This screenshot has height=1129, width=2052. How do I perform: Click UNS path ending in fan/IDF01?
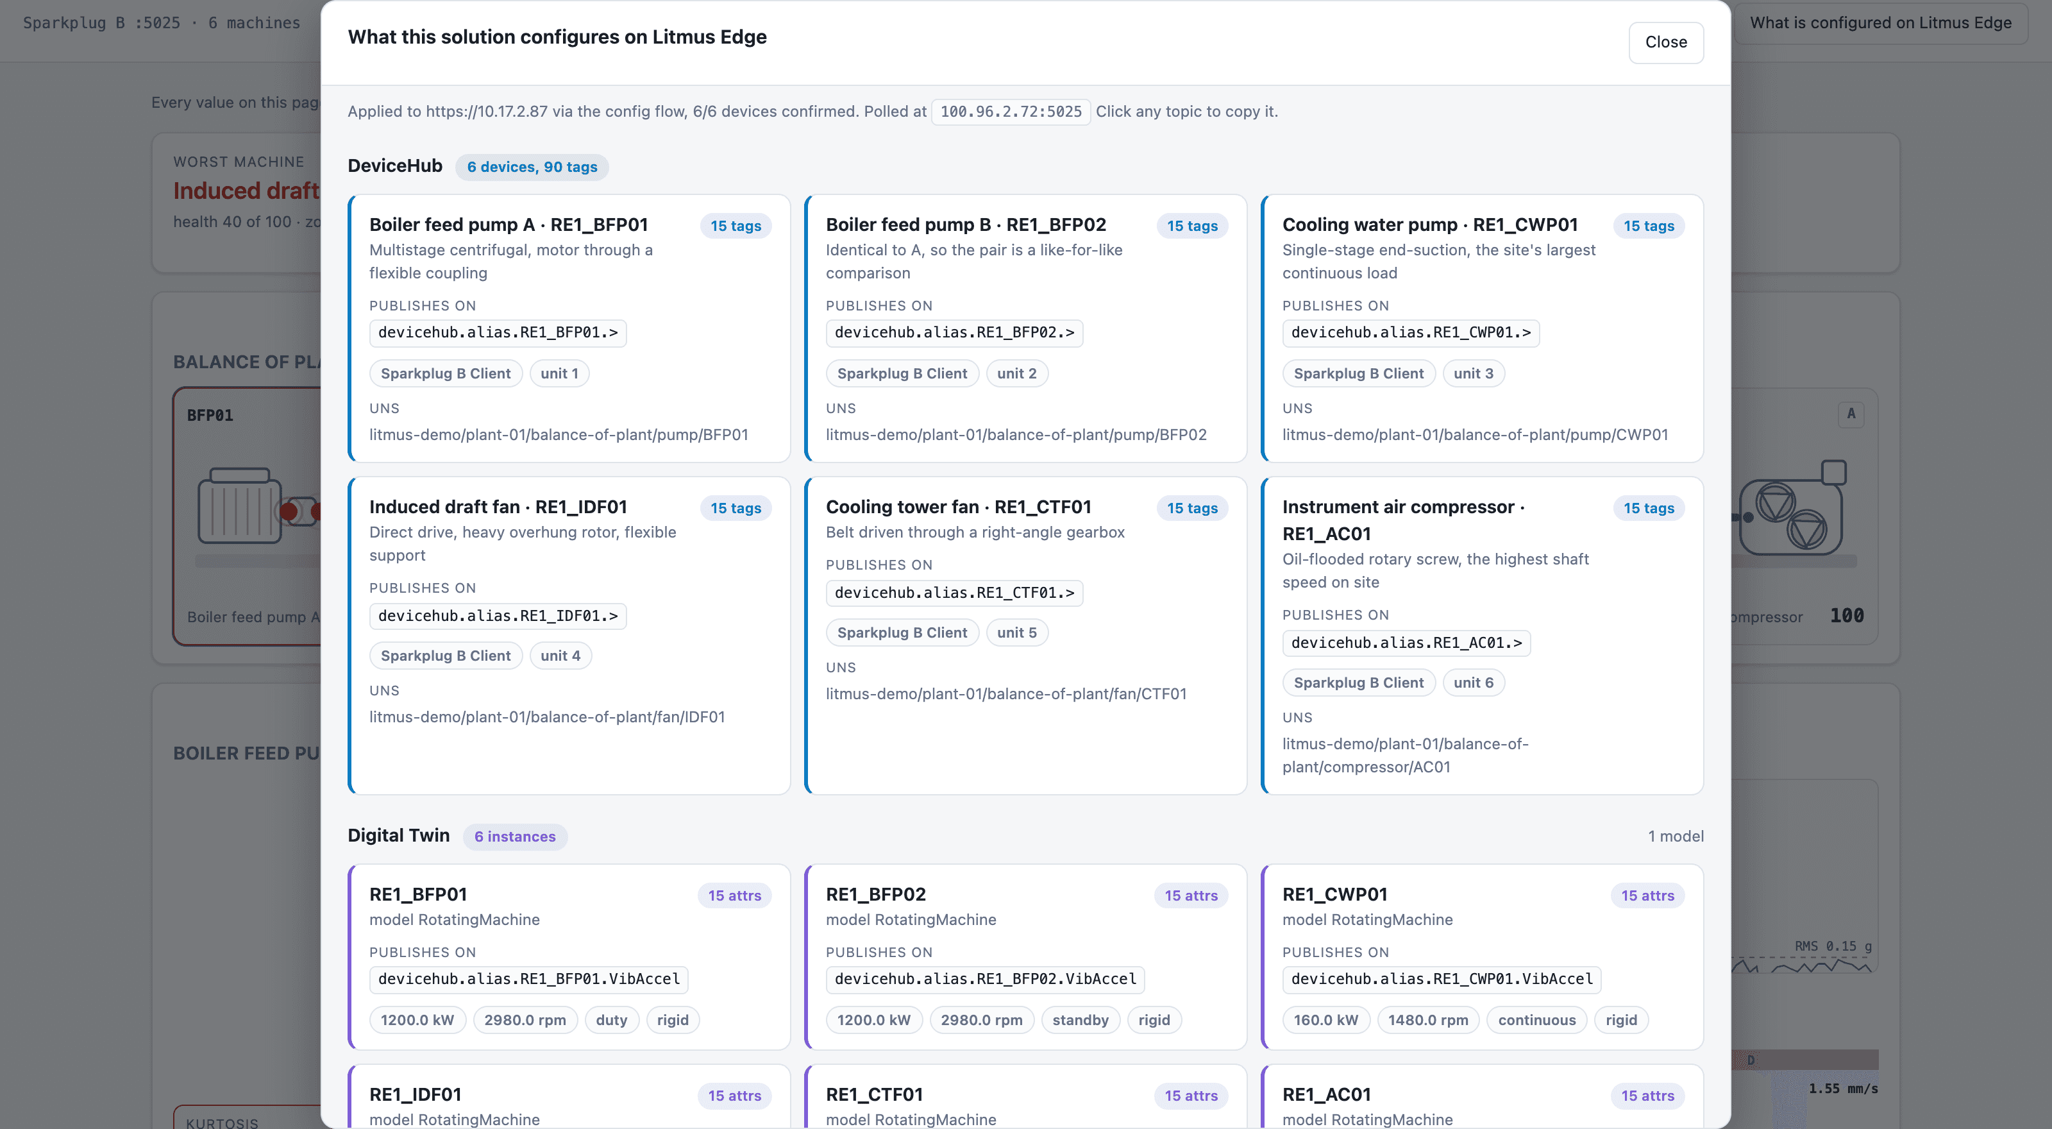pyautogui.click(x=546, y=717)
